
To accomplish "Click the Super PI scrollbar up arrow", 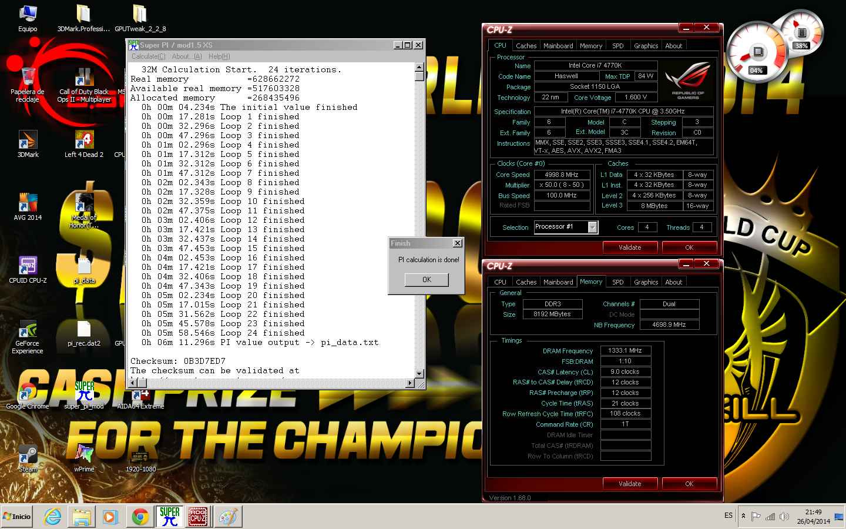I will tap(419, 66).
